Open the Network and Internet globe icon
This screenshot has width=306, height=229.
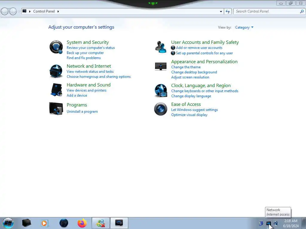[56, 71]
